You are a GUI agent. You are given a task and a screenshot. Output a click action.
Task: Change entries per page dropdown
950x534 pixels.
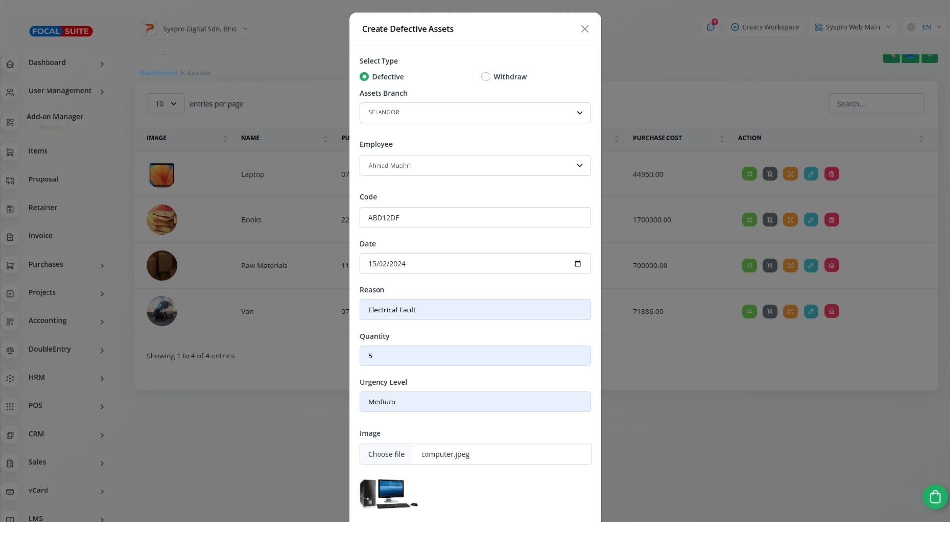click(x=165, y=104)
